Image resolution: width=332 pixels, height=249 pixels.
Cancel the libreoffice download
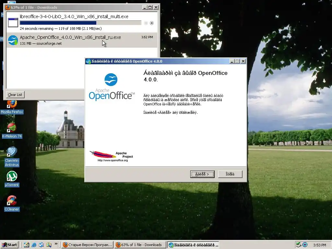[152, 23]
